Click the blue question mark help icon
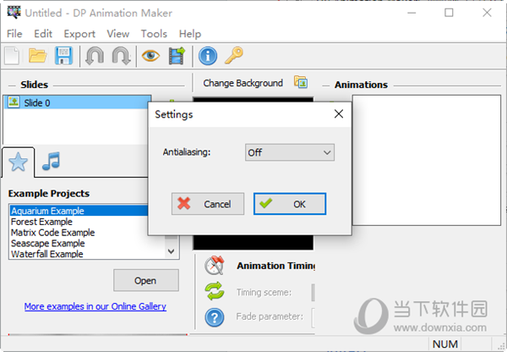The width and height of the screenshot is (507, 352). point(215,317)
